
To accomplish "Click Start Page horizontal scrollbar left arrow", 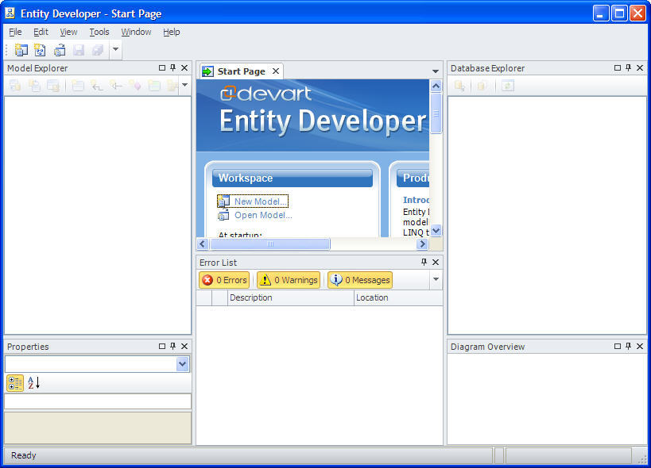I will [203, 244].
